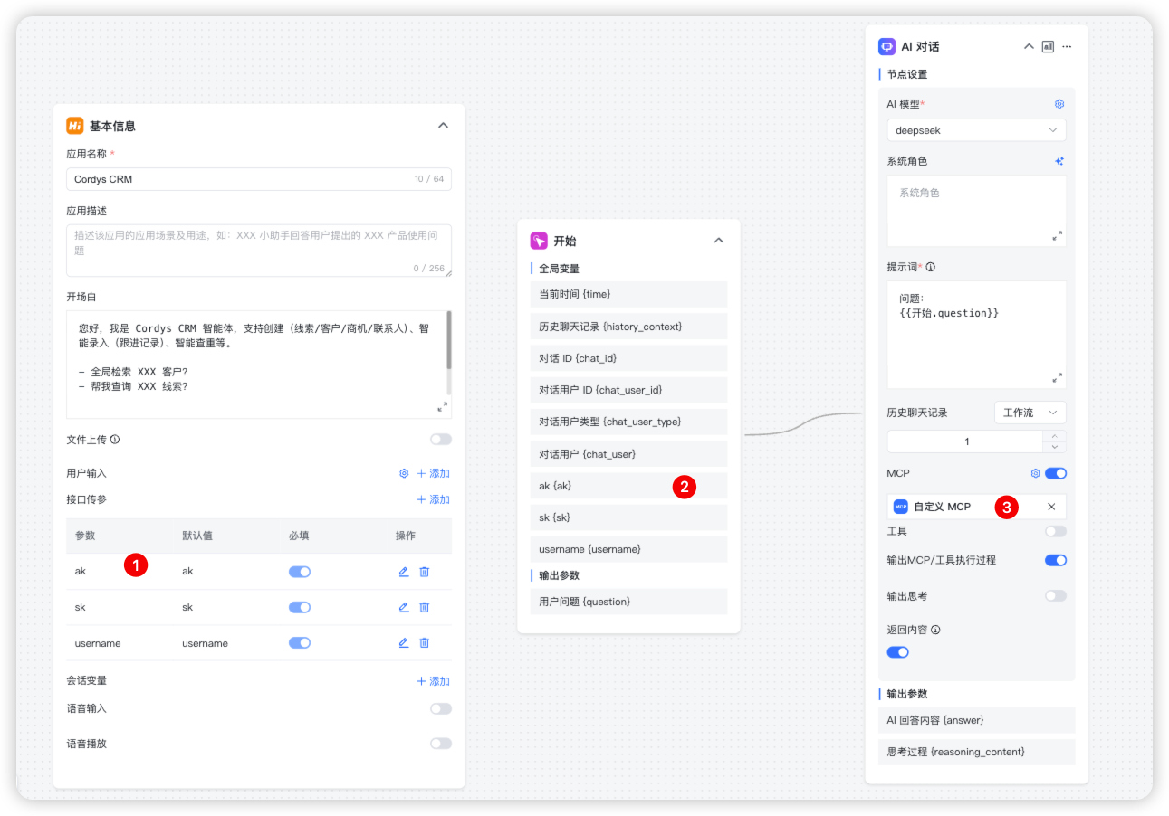Delete the sk parameter with trash icon
This screenshot has width=1169, height=816.
pyautogui.click(x=424, y=607)
